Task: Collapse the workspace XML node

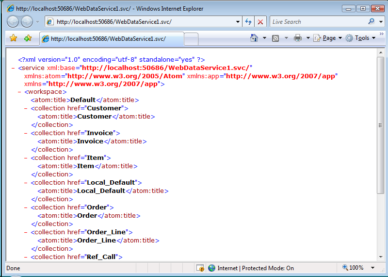Action: point(20,91)
